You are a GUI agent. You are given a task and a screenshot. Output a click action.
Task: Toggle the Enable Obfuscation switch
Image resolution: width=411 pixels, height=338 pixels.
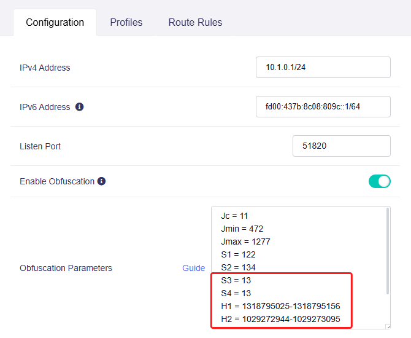(380, 181)
